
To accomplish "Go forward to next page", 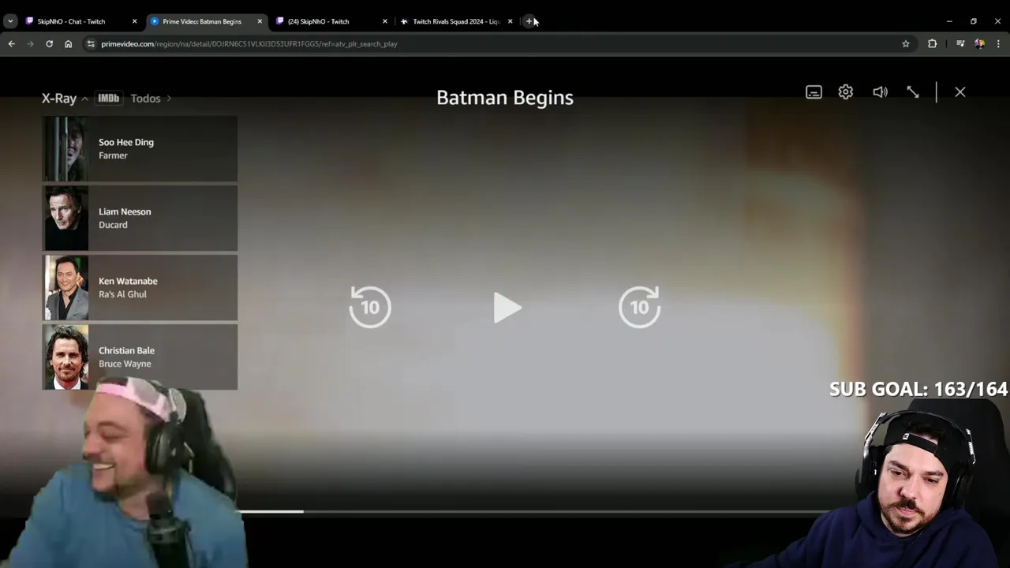I will [x=30, y=44].
